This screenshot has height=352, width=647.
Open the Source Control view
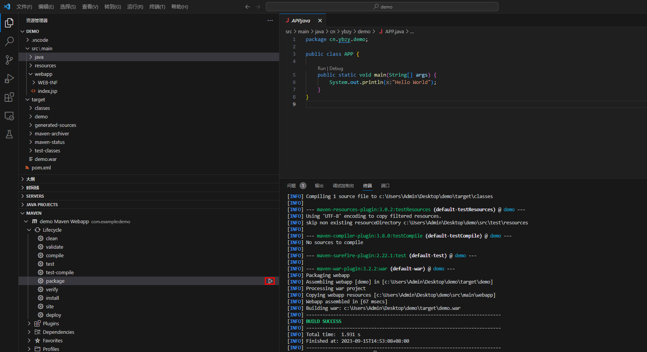9,60
